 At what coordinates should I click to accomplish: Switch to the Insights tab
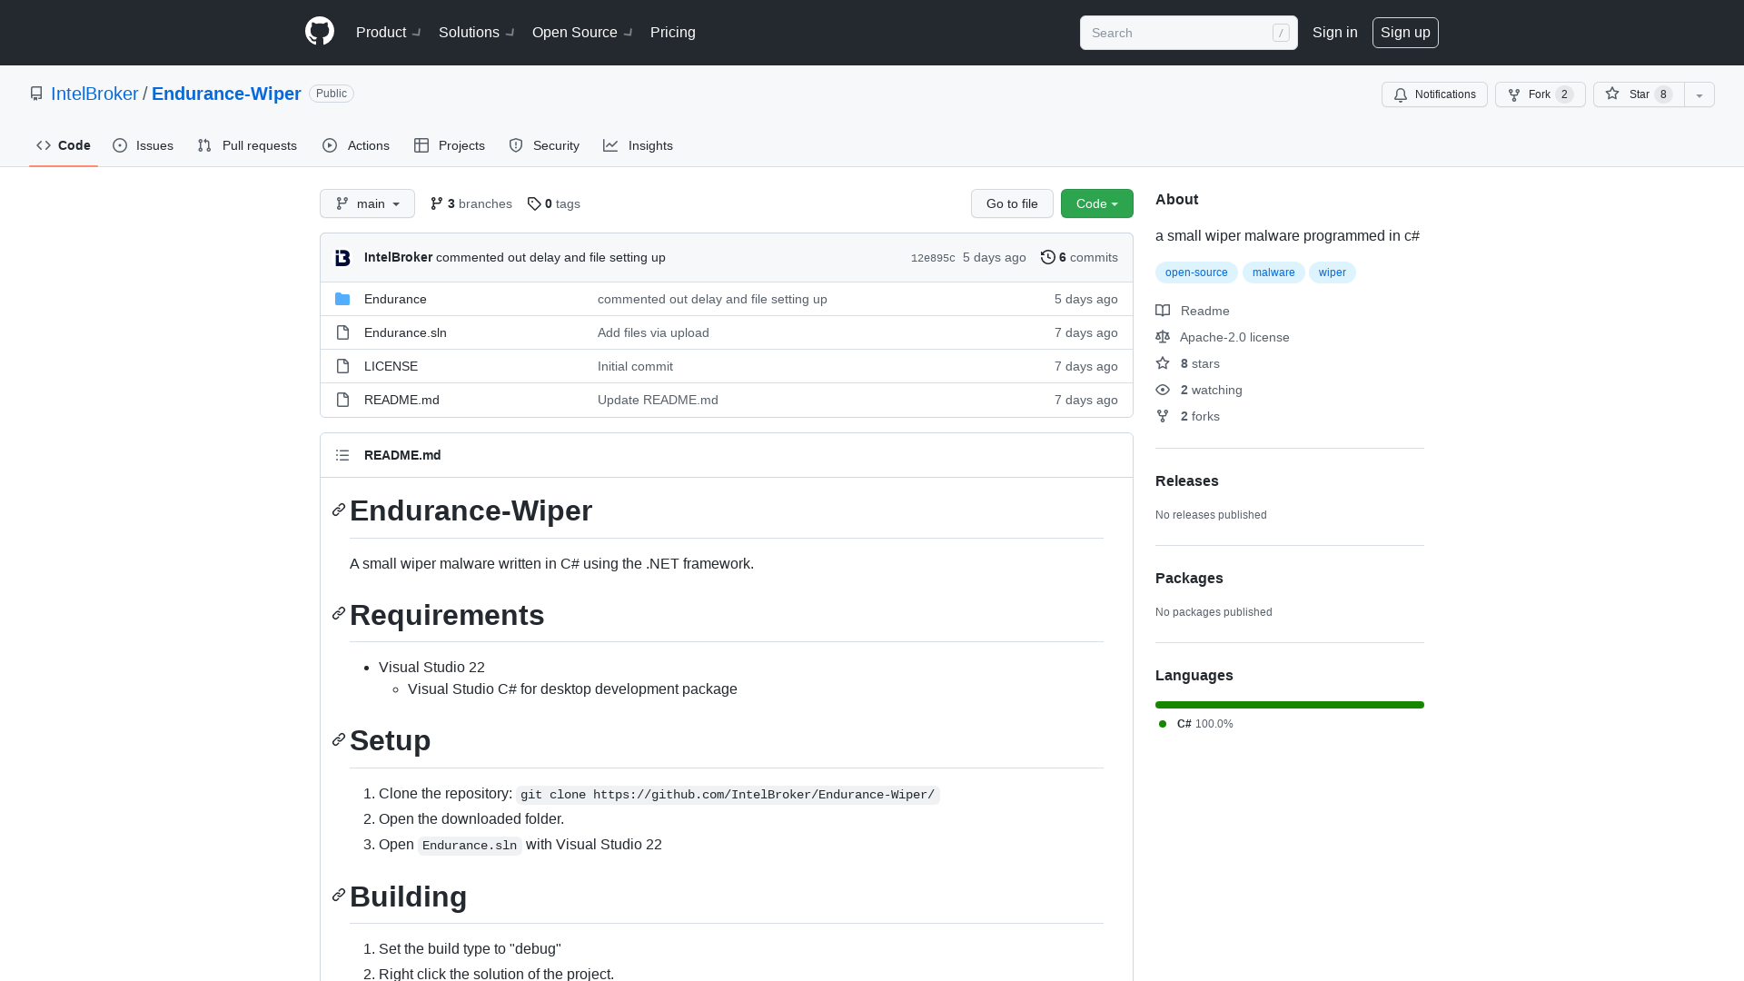click(639, 145)
